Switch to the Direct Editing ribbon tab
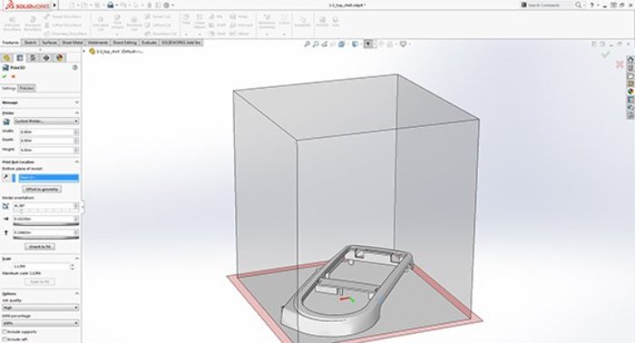This screenshot has width=635, height=343. pos(125,43)
